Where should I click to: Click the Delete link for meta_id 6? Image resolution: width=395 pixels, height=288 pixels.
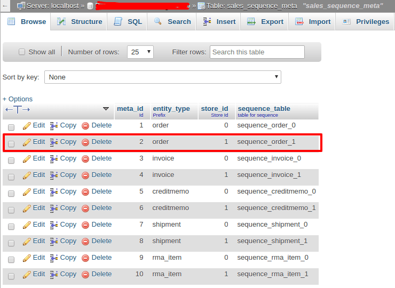click(101, 208)
